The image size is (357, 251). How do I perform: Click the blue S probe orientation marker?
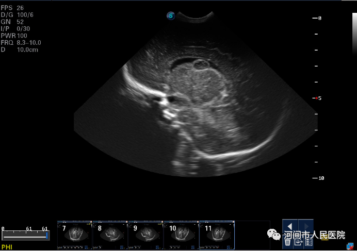coord(170,16)
